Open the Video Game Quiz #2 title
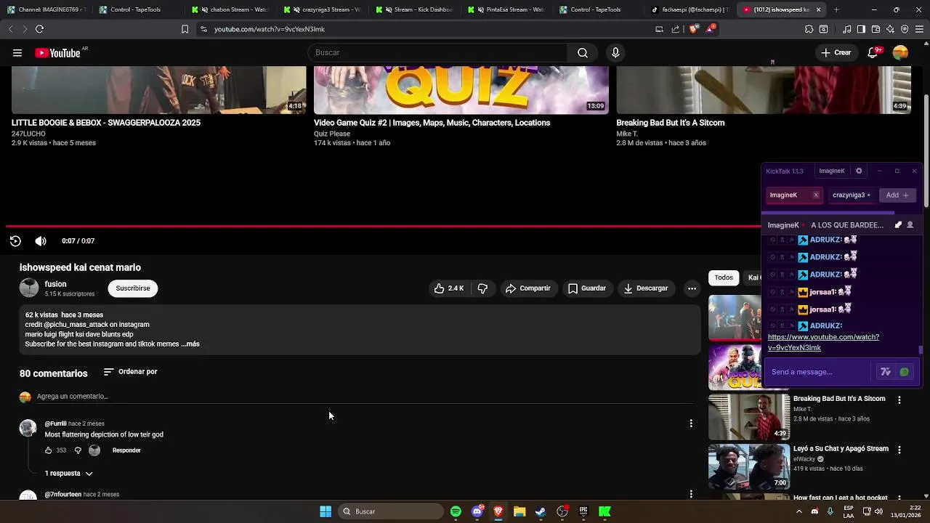Screen dimensions: 930x523 pyautogui.click(x=432, y=123)
